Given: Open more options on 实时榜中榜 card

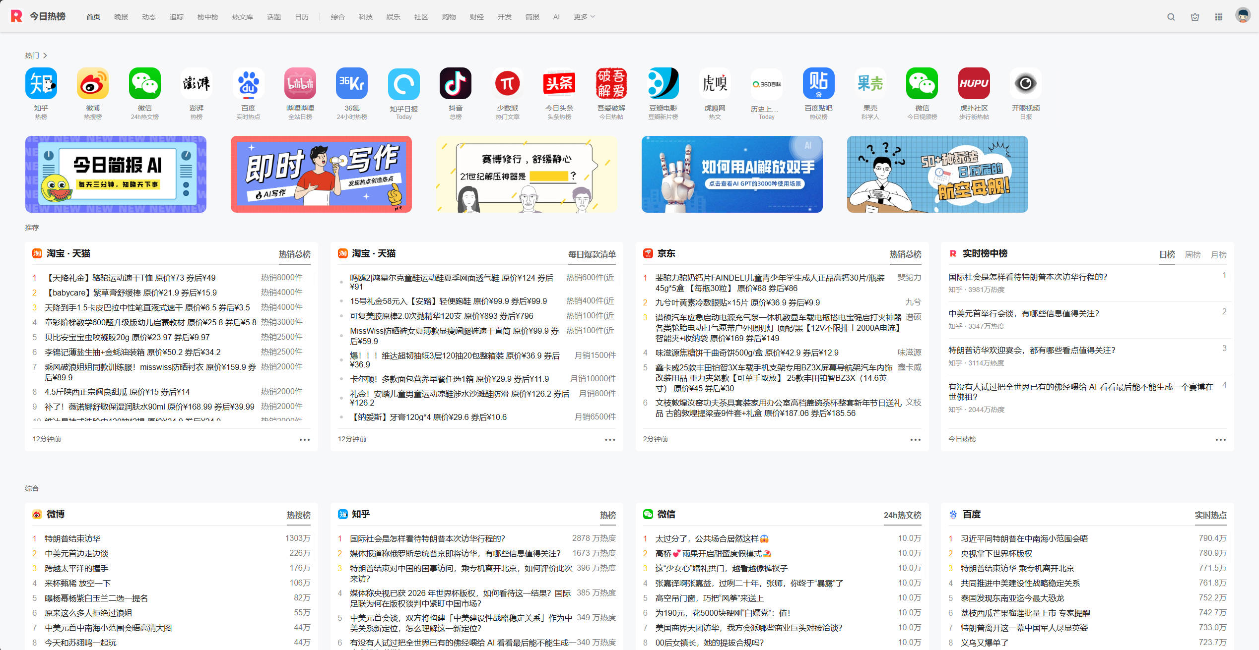Looking at the screenshot, I should [1221, 440].
